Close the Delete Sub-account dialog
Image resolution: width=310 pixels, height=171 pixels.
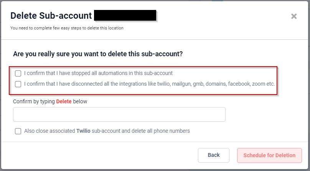click(294, 16)
